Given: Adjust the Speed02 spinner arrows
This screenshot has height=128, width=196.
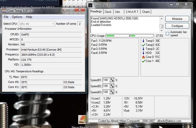Looking at the screenshot, I should (x=112, y=86).
